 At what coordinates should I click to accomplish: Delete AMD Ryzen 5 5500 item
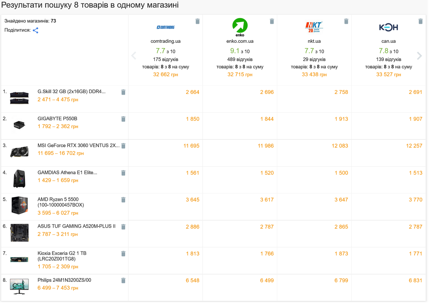[x=123, y=200]
